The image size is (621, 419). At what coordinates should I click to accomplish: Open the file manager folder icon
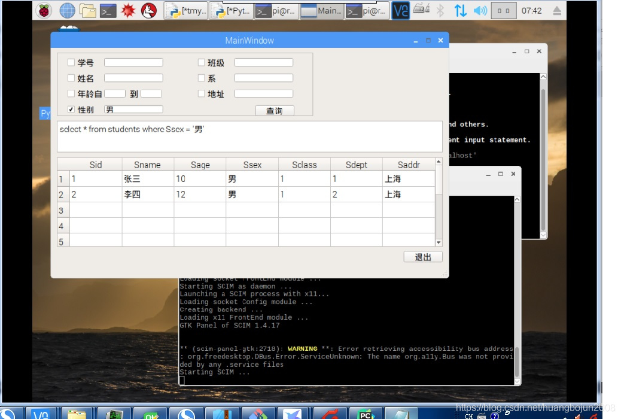[88, 11]
